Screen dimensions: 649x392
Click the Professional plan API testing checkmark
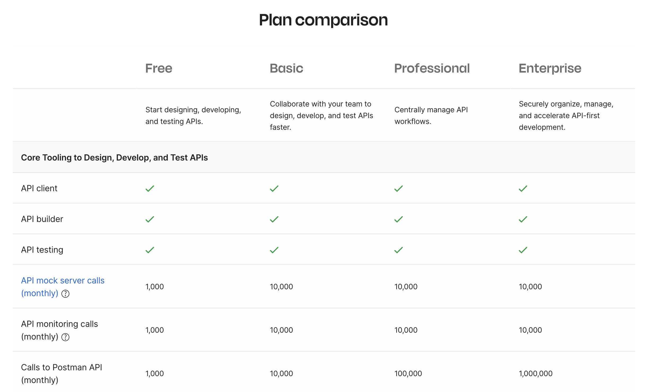point(399,250)
